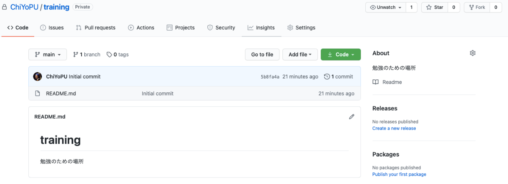The image size is (508, 184).
Task: Open the Add file dropdown
Action: click(x=300, y=54)
